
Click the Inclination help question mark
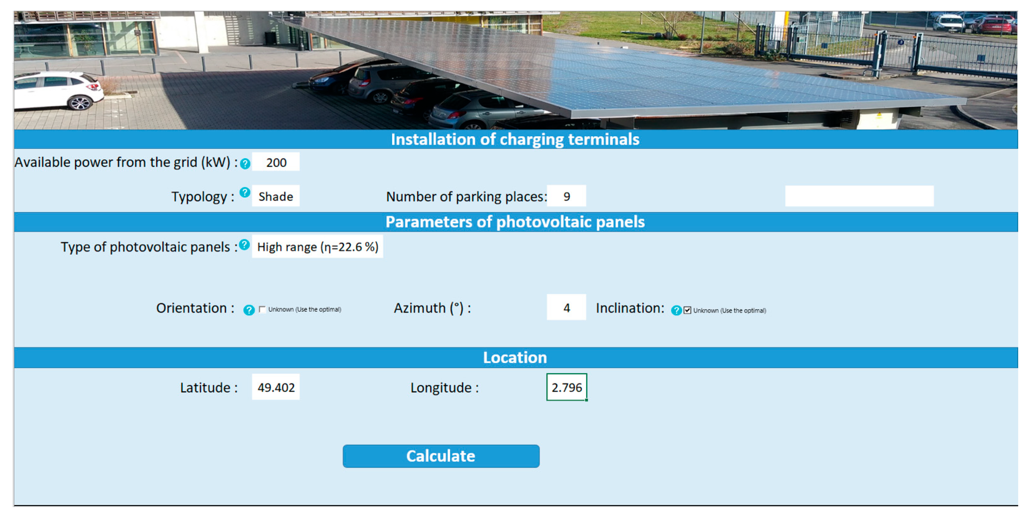676,310
